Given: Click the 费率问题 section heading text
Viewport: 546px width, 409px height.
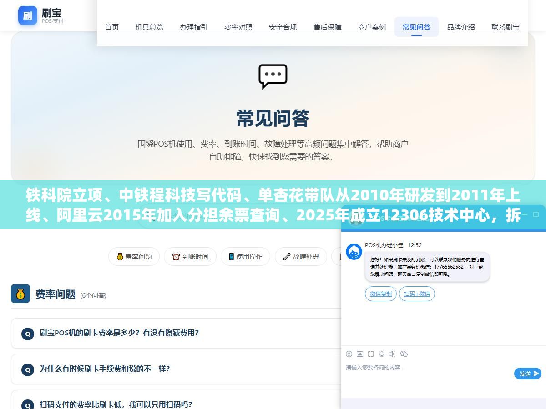Looking at the screenshot, I should [56, 294].
